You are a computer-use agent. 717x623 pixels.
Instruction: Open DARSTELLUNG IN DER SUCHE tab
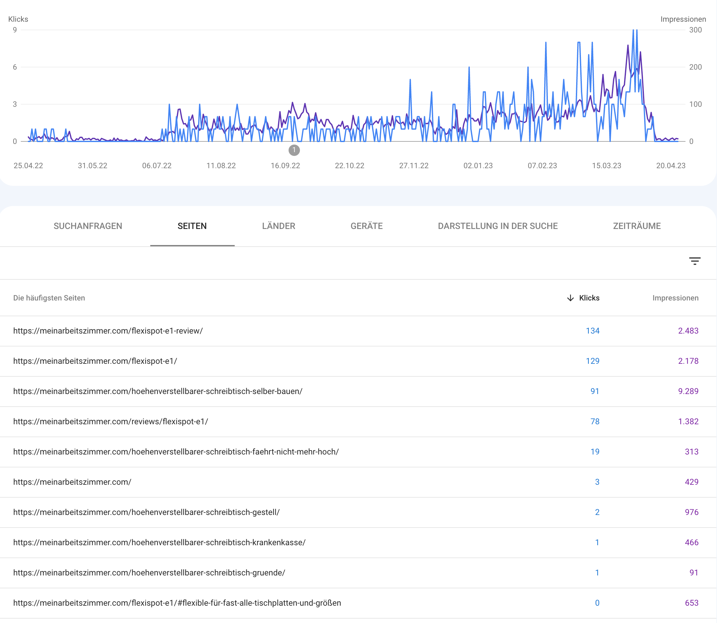[x=498, y=226]
